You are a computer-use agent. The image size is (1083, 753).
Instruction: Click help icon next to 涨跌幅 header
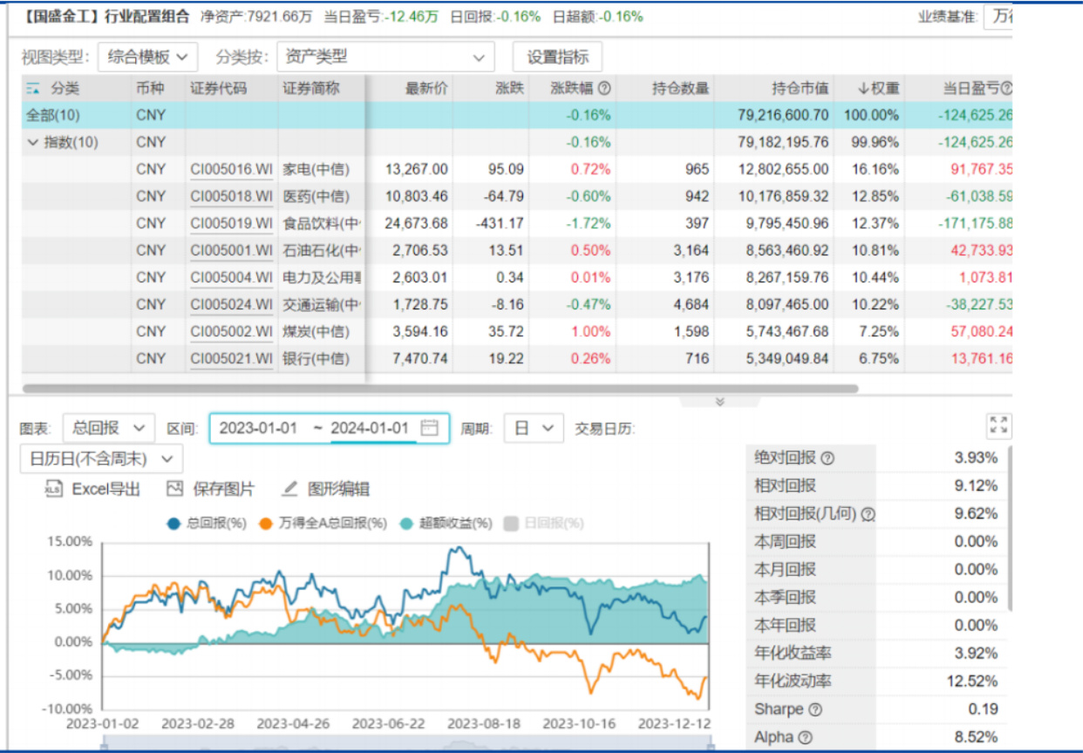click(603, 88)
